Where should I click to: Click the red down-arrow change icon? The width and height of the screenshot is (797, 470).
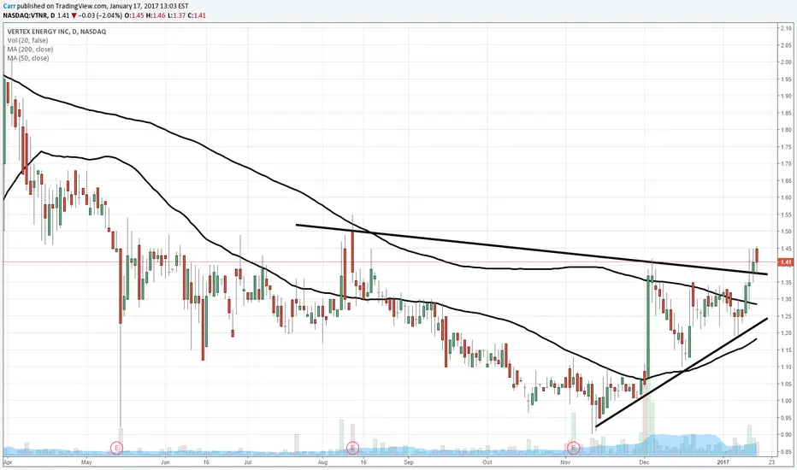[x=74, y=15]
